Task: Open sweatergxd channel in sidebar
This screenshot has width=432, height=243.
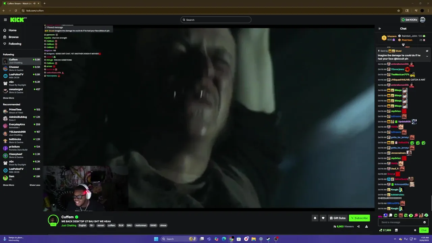Action: coord(21,91)
